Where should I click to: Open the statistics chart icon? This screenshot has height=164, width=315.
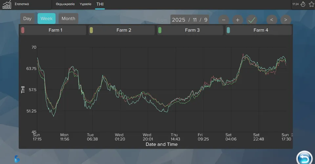point(7,5)
